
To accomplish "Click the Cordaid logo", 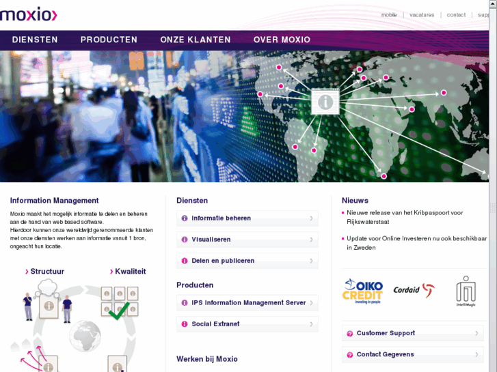I will pyautogui.click(x=414, y=290).
